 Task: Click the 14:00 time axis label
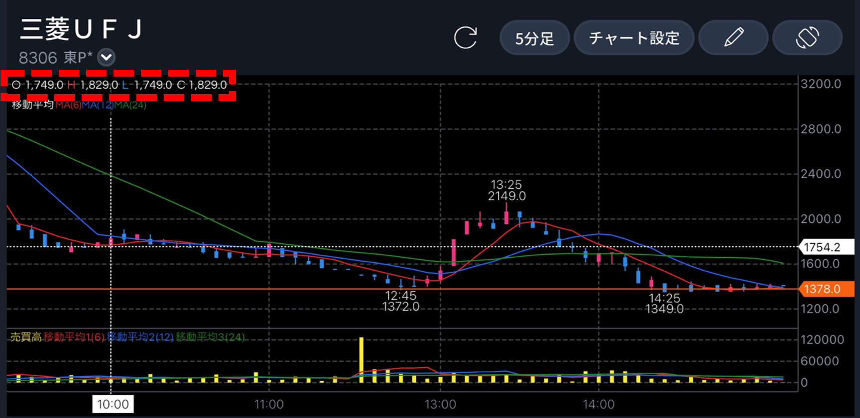pyautogui.click(x=599, y=405)
